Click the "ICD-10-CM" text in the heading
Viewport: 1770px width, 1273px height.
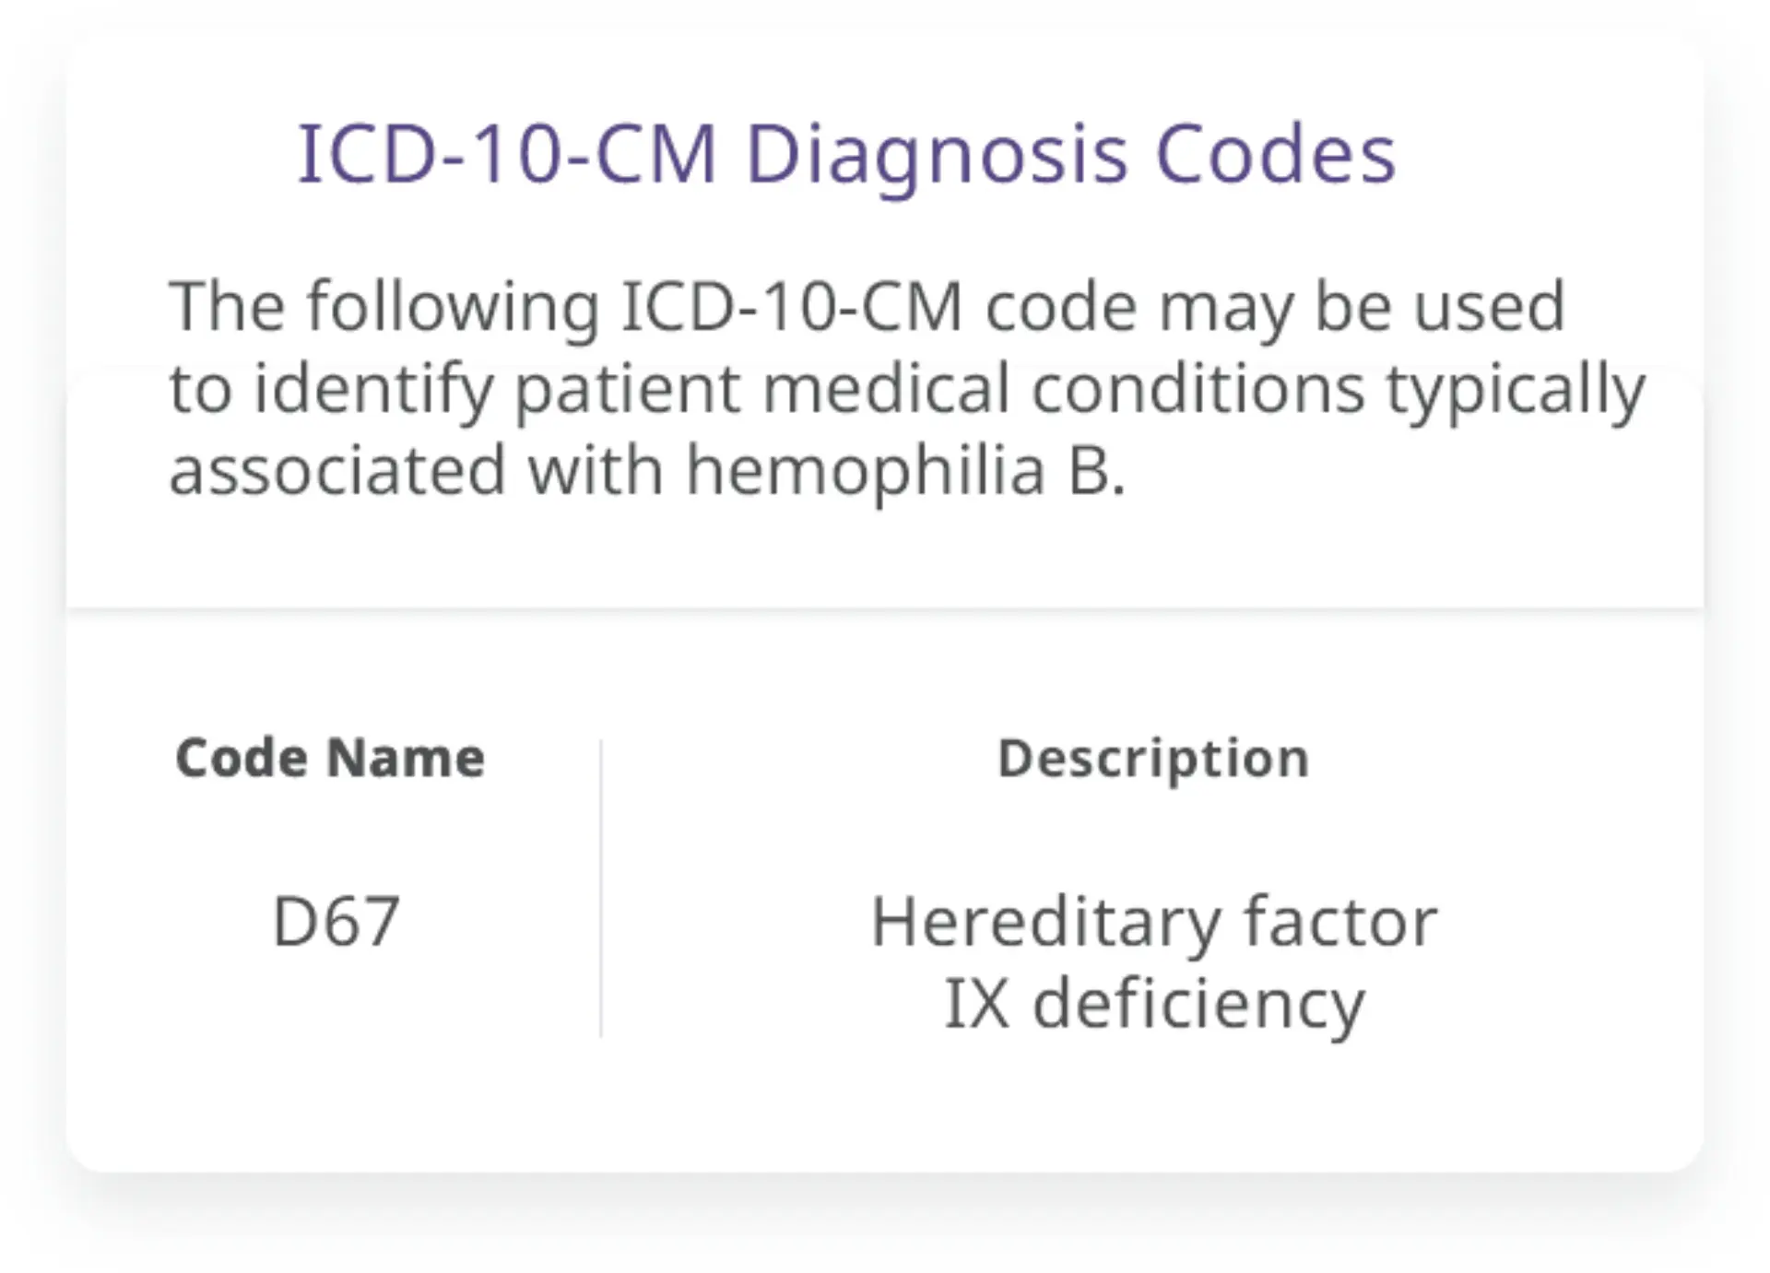506,153
